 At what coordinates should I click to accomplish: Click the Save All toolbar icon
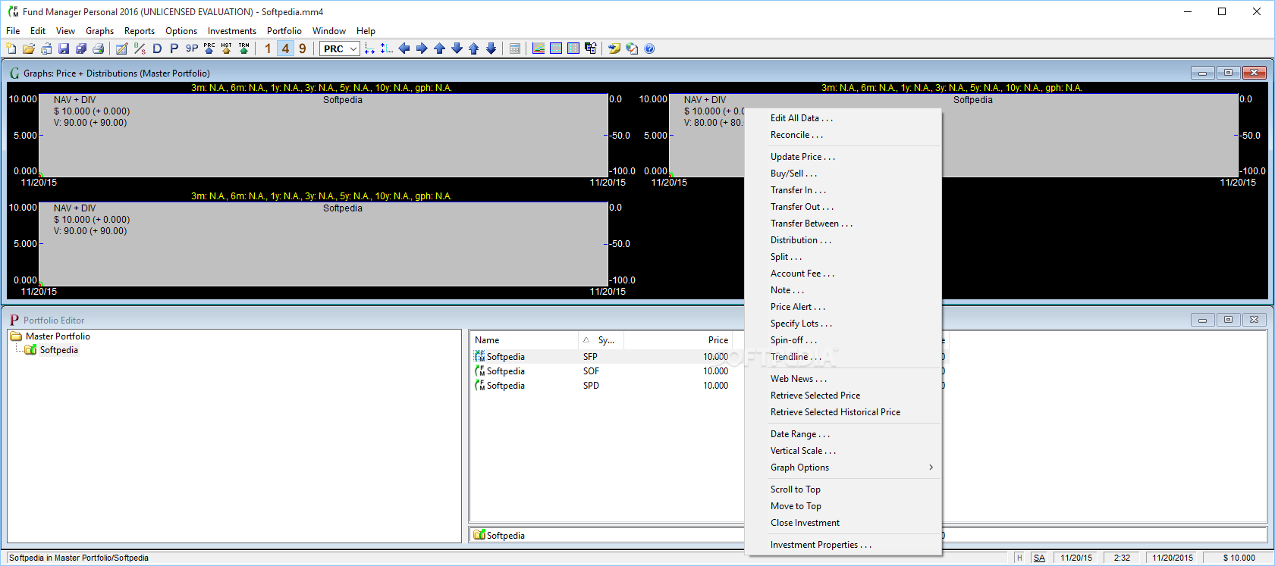pyautogui.click(x=81, y=48)
